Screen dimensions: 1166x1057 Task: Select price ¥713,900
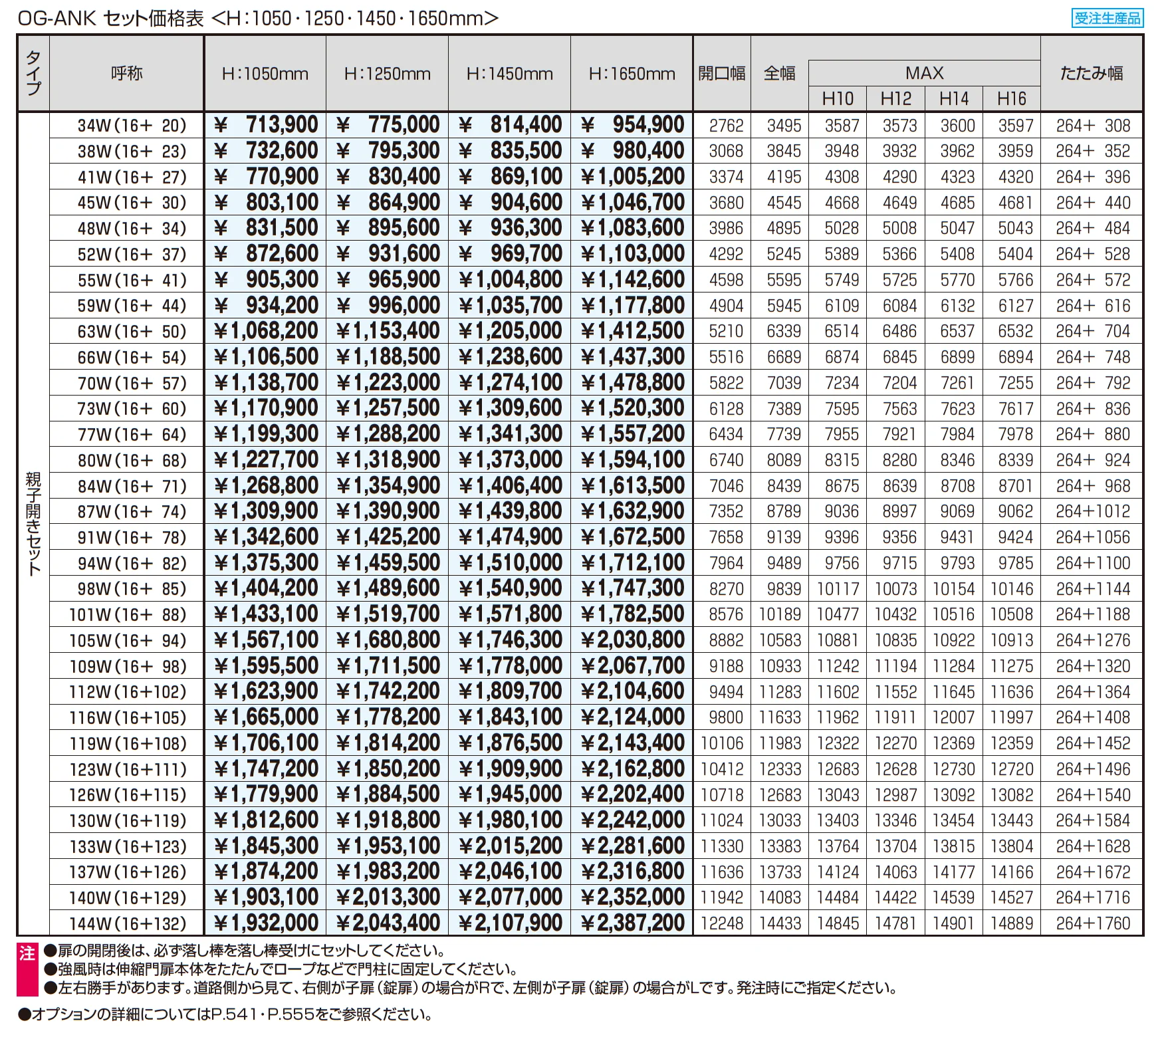(x=265, y=125)
